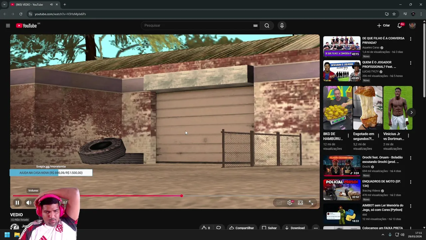Viewport: 426px width, 240px height.
Task: Go back with the browser back arrow
Action: [5, 14]
